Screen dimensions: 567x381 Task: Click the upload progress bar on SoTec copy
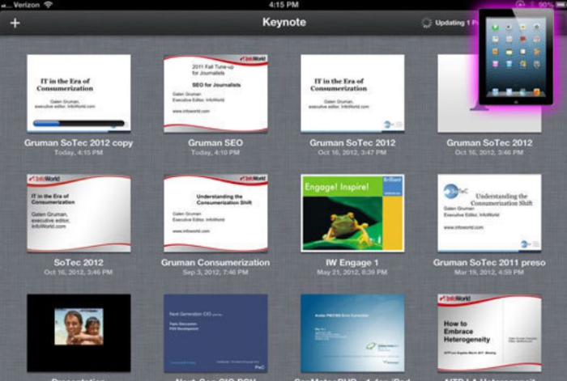point(79,123)
